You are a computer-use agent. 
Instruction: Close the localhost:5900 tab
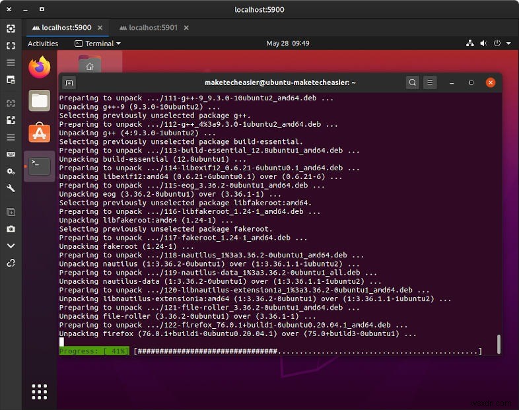[100, 28]
